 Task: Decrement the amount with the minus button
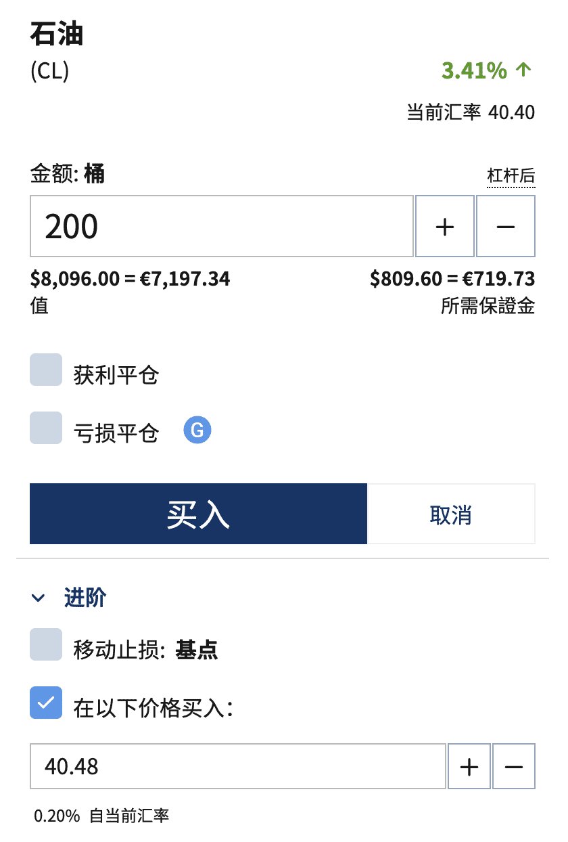[505, 225]
